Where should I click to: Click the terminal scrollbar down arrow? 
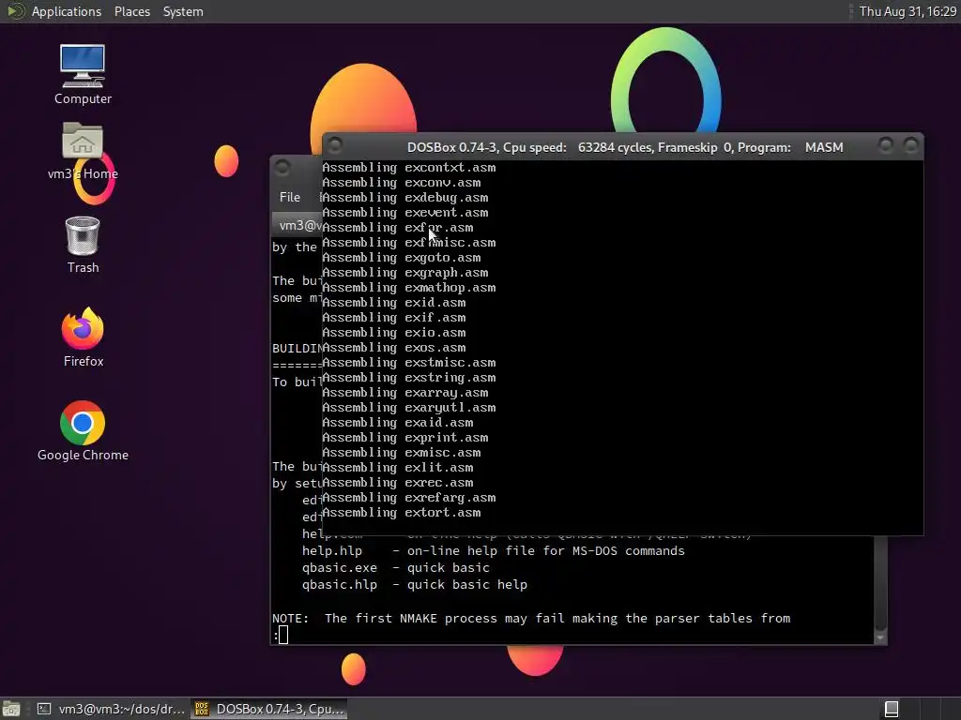880,637
